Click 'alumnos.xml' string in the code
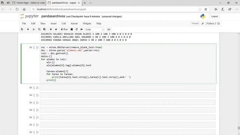Image resolution: width=240 pixels, height=135 pixels. 74,50
